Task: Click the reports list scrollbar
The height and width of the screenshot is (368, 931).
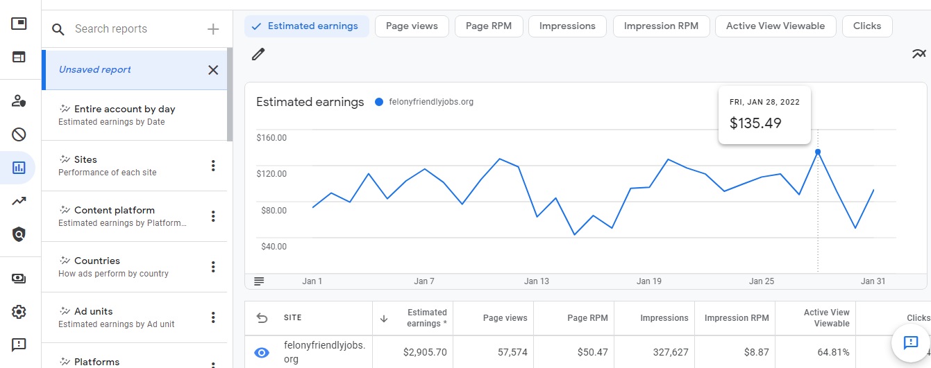Action: pos(230,94)
